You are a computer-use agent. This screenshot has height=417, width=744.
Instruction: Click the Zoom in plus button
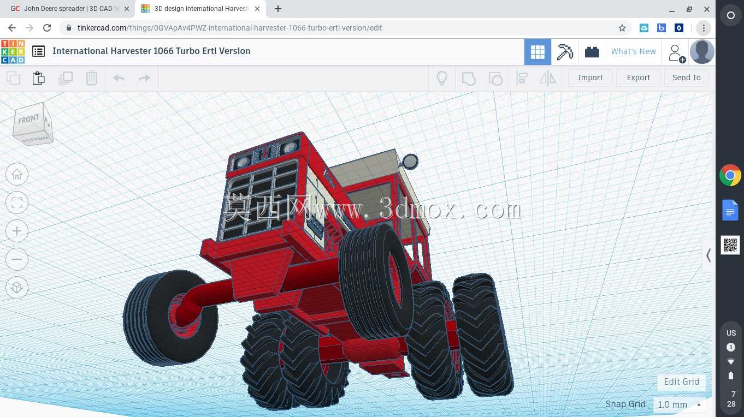[17, 231]
